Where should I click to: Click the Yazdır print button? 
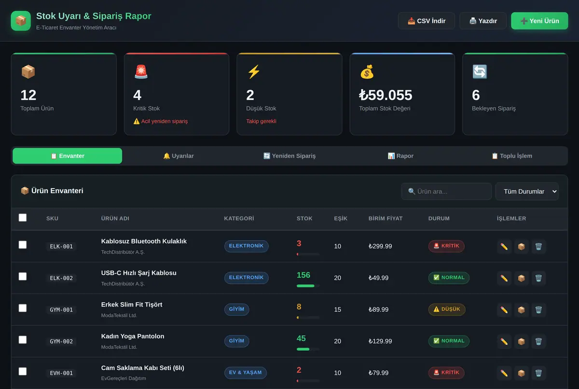click(483, 21)
